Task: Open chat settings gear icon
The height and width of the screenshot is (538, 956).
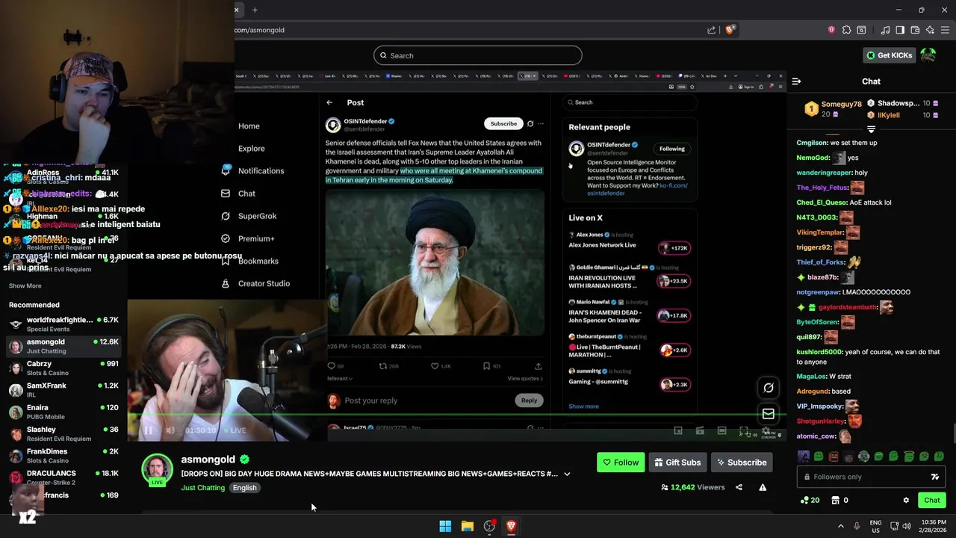Action: pyautogui.click(x=906, y=501)
